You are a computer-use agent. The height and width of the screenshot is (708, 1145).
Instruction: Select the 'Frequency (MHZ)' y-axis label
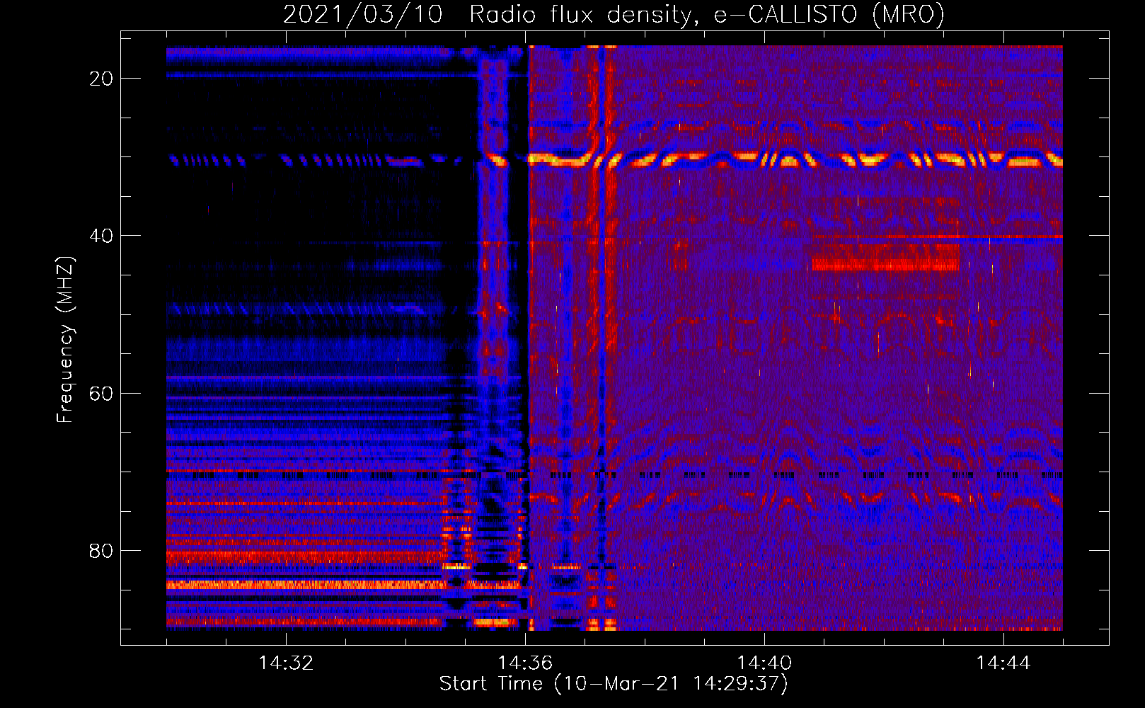pyautogui.click(x=65, y=340)
